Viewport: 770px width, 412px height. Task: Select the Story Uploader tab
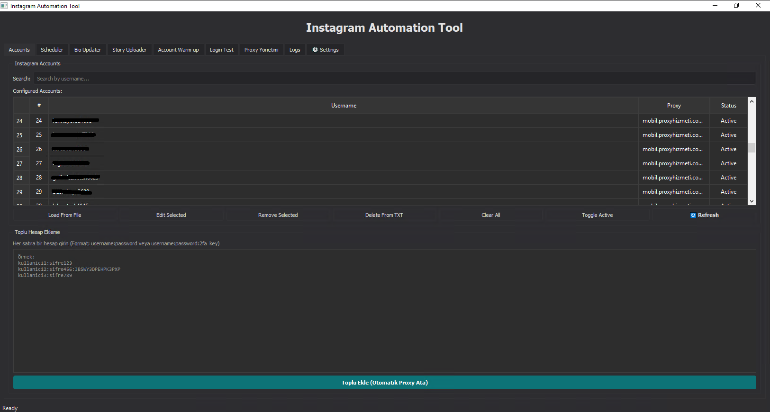pyautogui.click(x=129, y=50)
